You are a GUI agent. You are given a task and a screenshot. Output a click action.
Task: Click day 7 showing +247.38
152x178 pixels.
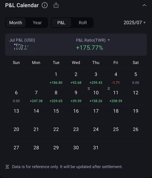click(36, 97)
